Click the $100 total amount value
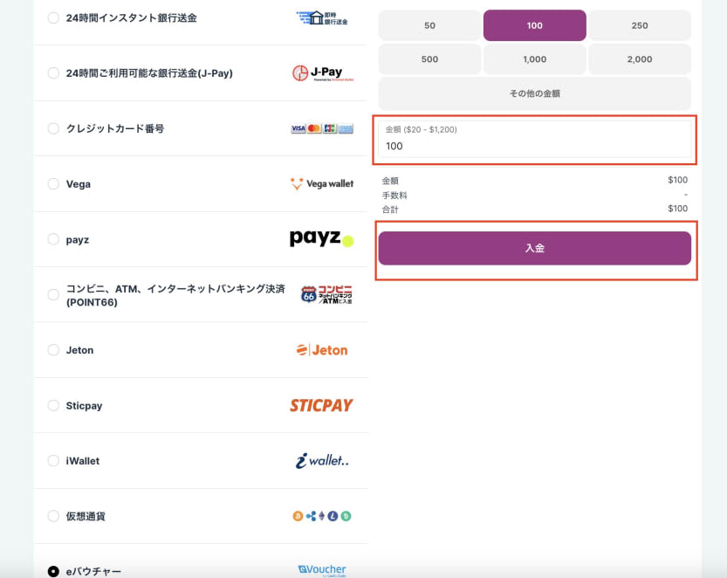This screenshot has width=727, height=578. click(x=677, y=209)
